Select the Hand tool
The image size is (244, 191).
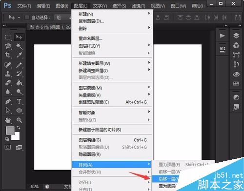point(8,120)
